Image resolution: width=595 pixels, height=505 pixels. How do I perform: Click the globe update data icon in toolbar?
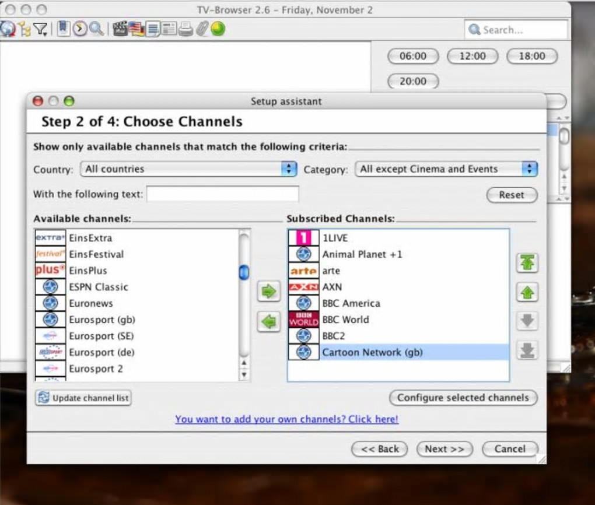coord(8,29)
